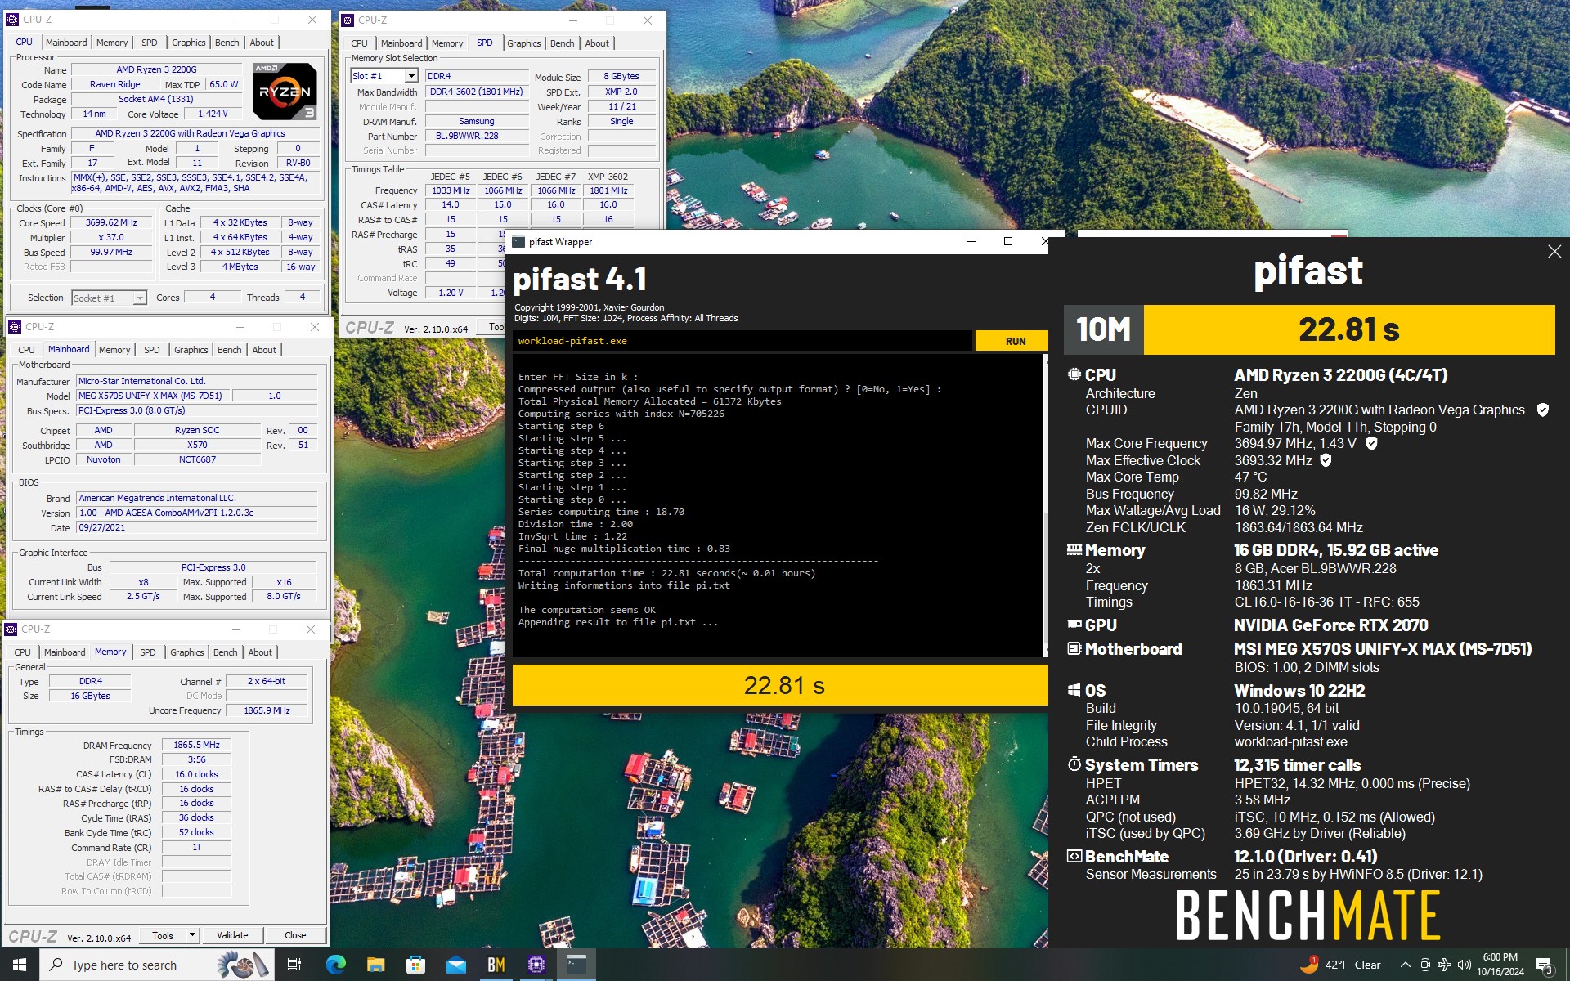This screenshot has height=981, width=1570.
Task: Click the verified shield next to CPUID
Action: pyautogui.click(x=1543, y=410)
